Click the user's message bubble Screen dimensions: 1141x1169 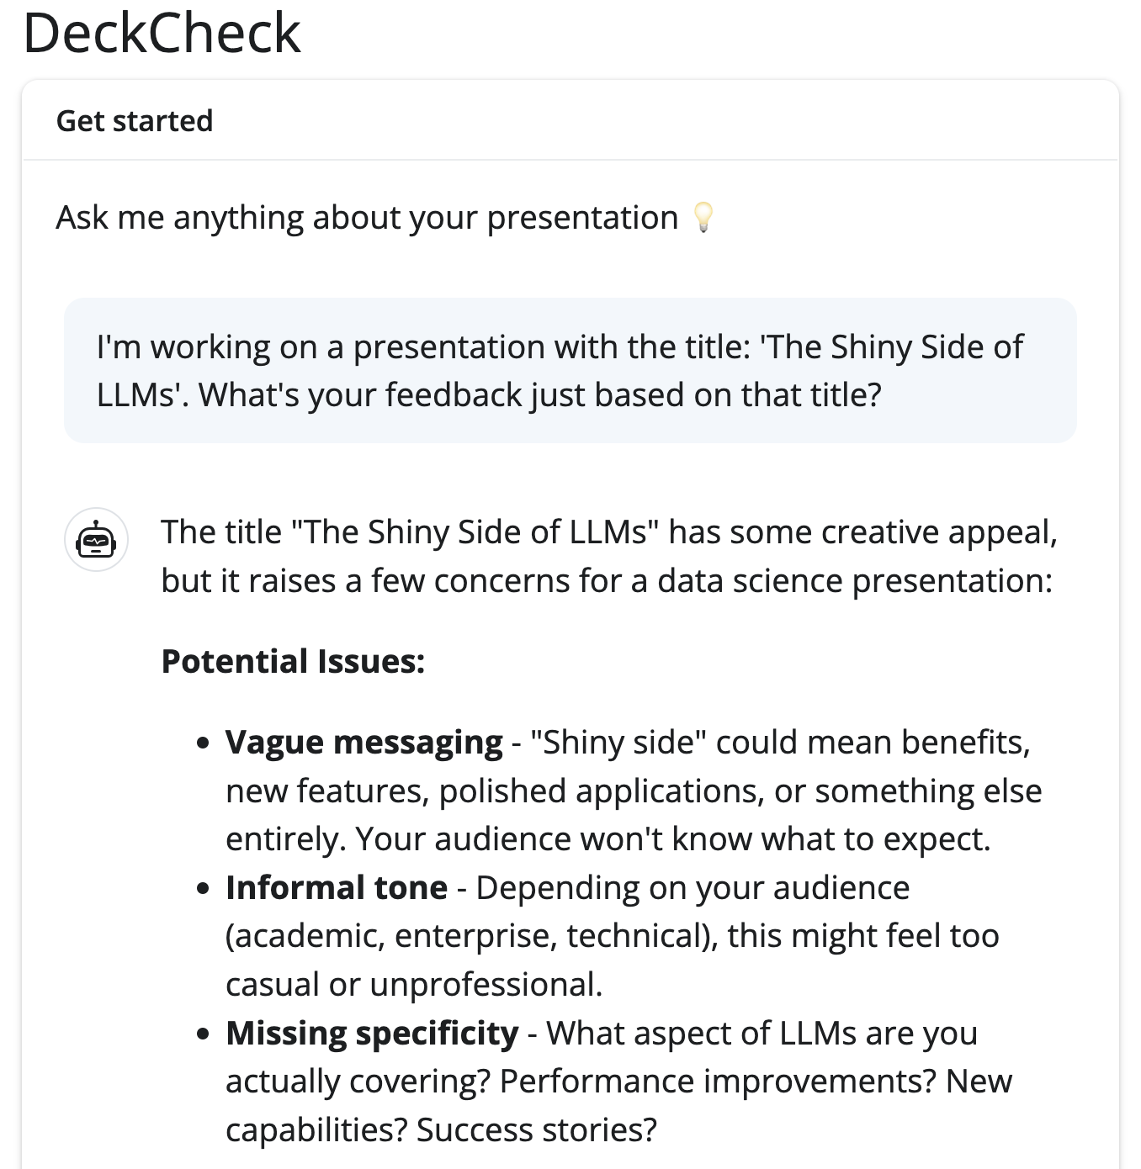570,370
